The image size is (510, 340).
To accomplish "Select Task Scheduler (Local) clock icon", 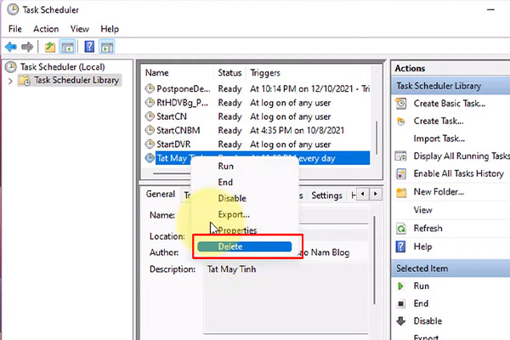I will [x=11, y=67].
